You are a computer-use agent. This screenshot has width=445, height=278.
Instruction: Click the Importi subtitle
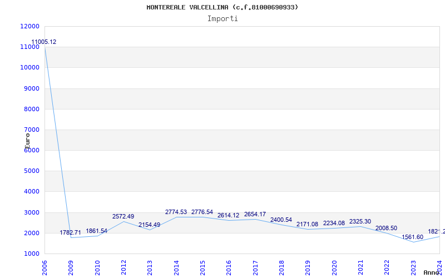[x=222, y=18]
